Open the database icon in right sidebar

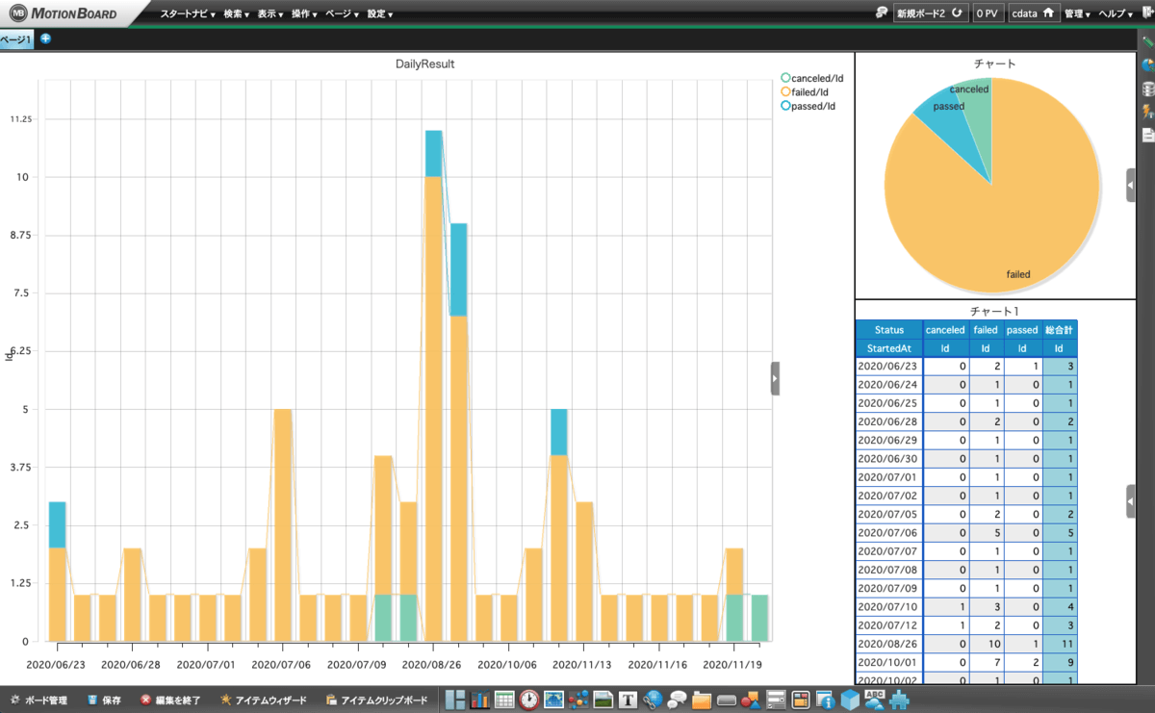click(1147, 89)
